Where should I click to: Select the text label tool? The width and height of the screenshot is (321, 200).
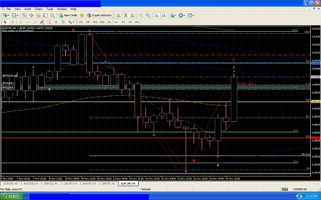[63, 22]
